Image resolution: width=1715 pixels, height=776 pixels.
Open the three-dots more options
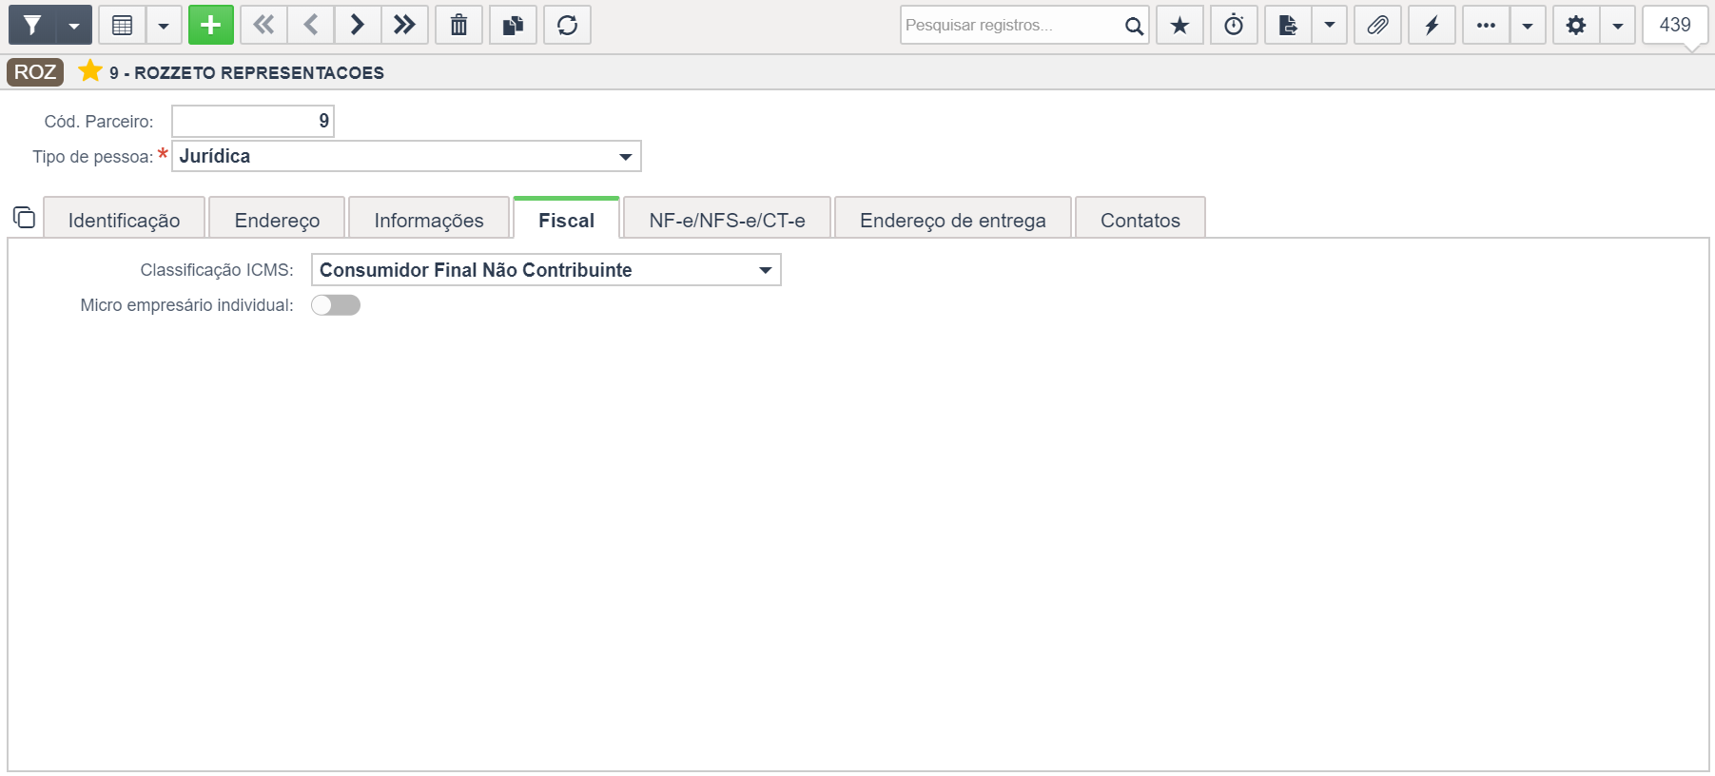point(1487,25)
